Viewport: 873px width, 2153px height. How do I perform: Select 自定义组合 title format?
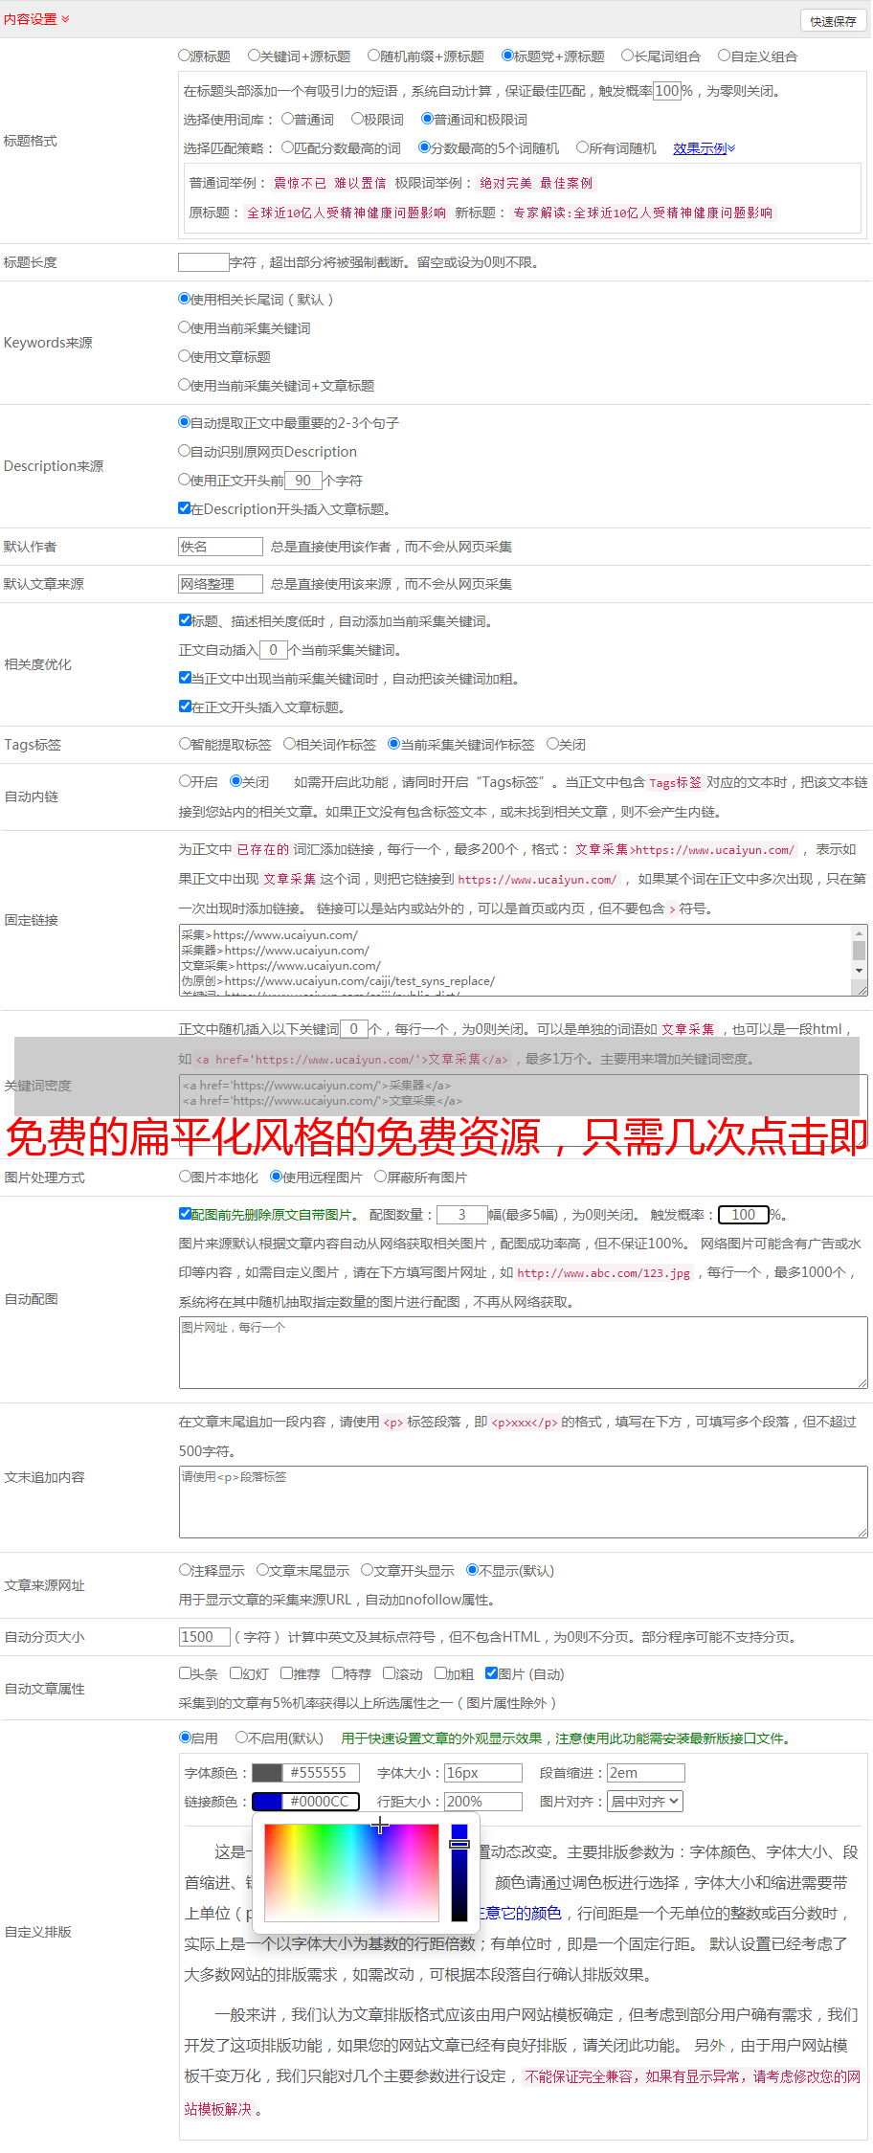pos(725,56)
